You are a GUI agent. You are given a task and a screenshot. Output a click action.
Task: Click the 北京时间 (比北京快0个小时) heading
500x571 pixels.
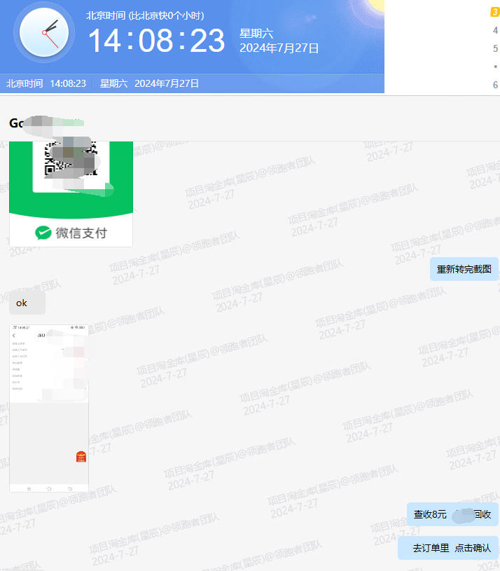tap(145, 15)
